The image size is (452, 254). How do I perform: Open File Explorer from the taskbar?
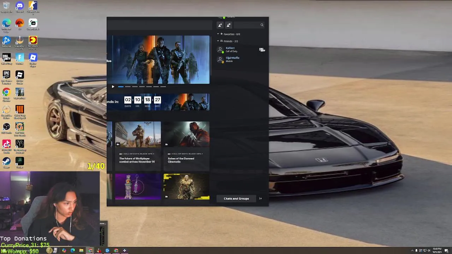pos(81,250)
